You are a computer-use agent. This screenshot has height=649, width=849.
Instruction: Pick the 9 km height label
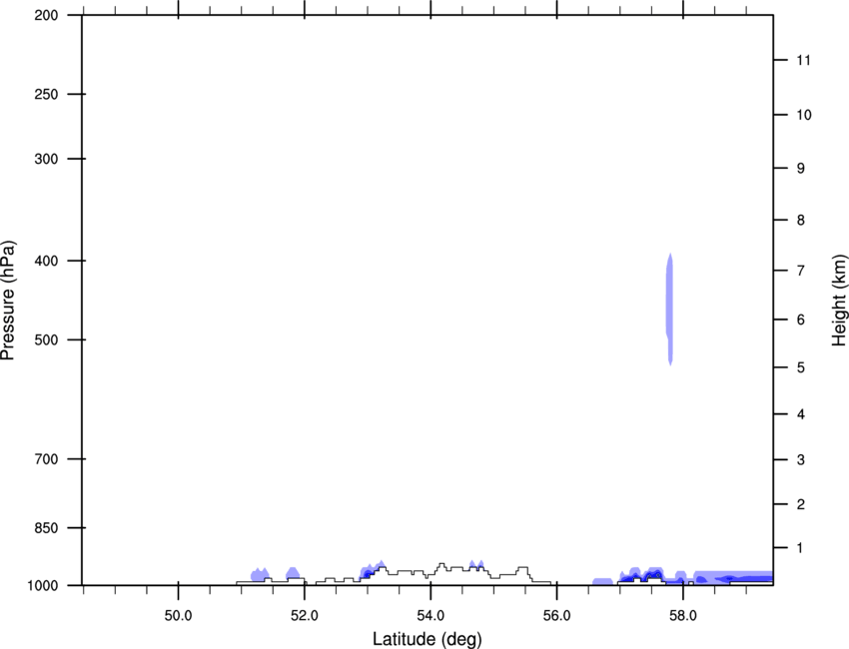pyautogui.click(x=801, y=169)
